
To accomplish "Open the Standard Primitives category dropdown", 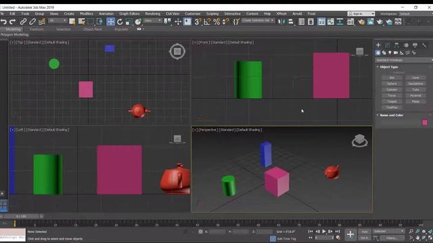I will click(x=404, y=60).
